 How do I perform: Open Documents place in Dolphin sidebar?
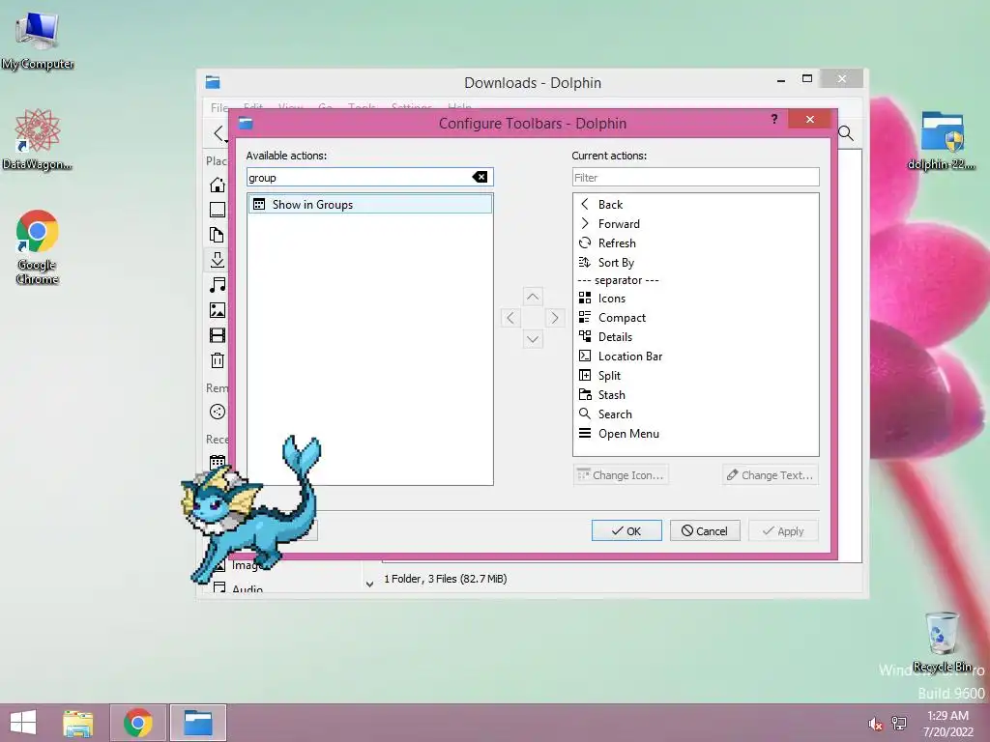218,235
